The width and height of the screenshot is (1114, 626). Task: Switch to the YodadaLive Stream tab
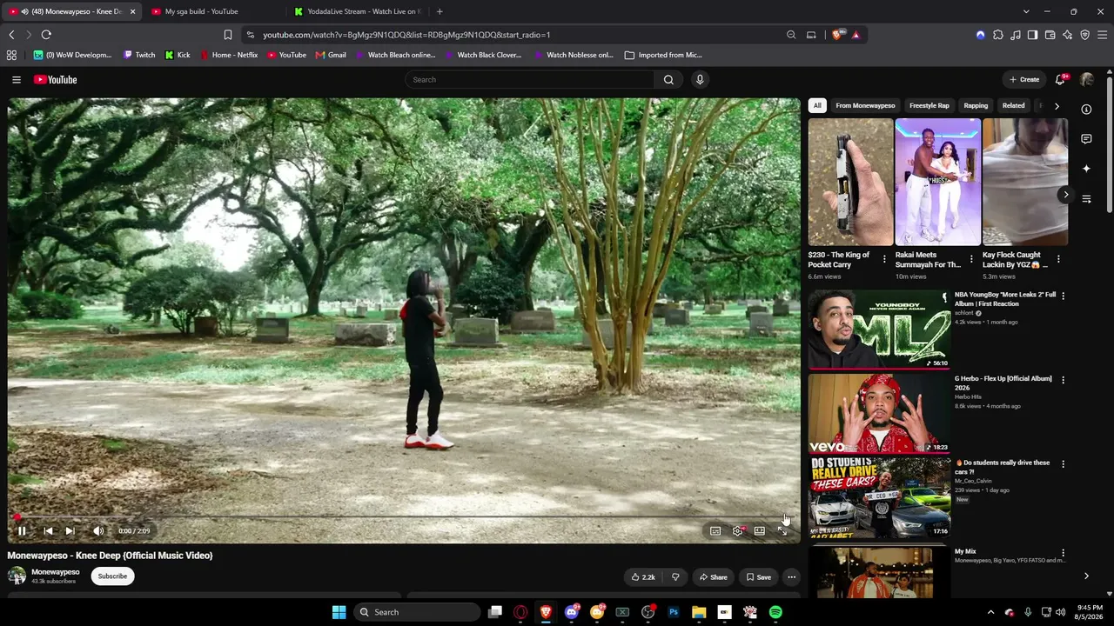pos(357,11)
